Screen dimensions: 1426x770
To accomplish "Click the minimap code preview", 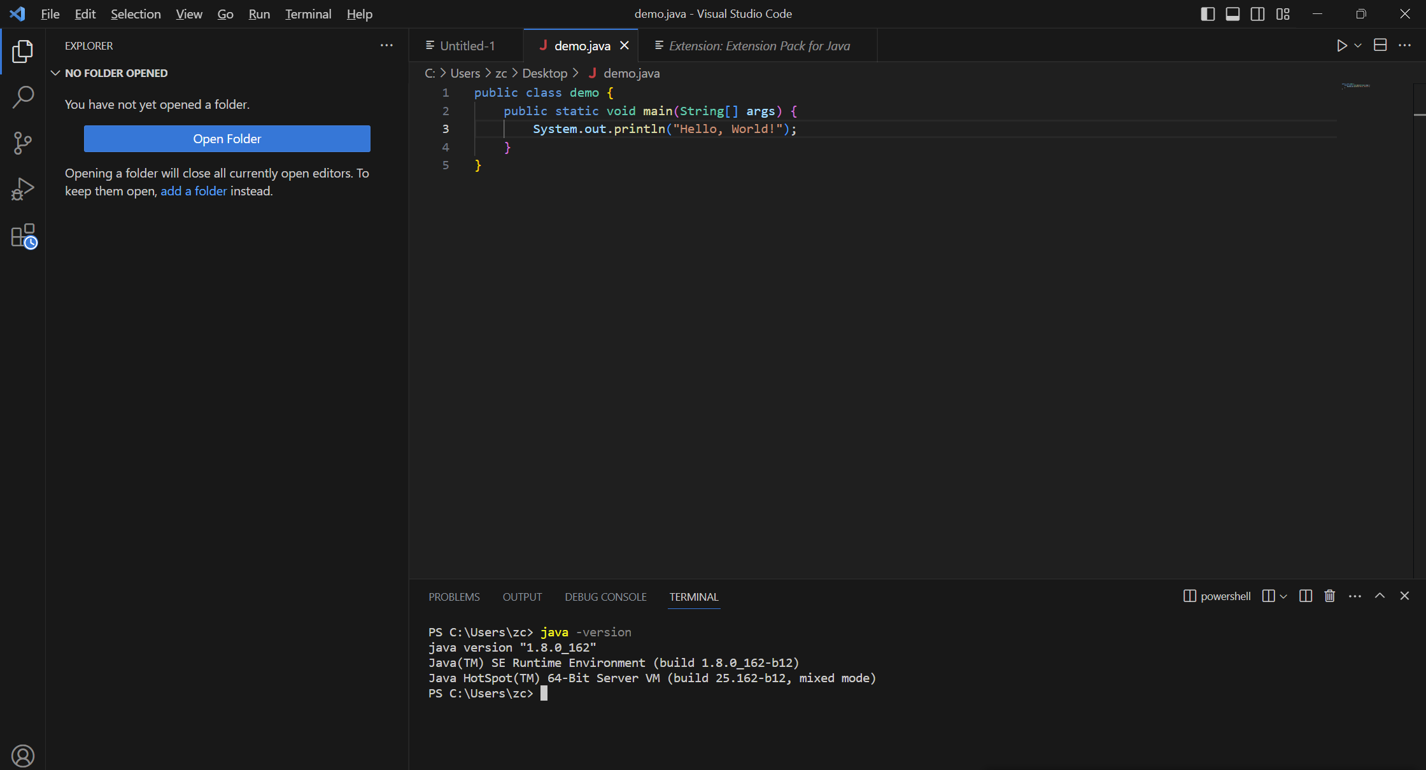I will pyautogui.click(x=1355, y=85).
